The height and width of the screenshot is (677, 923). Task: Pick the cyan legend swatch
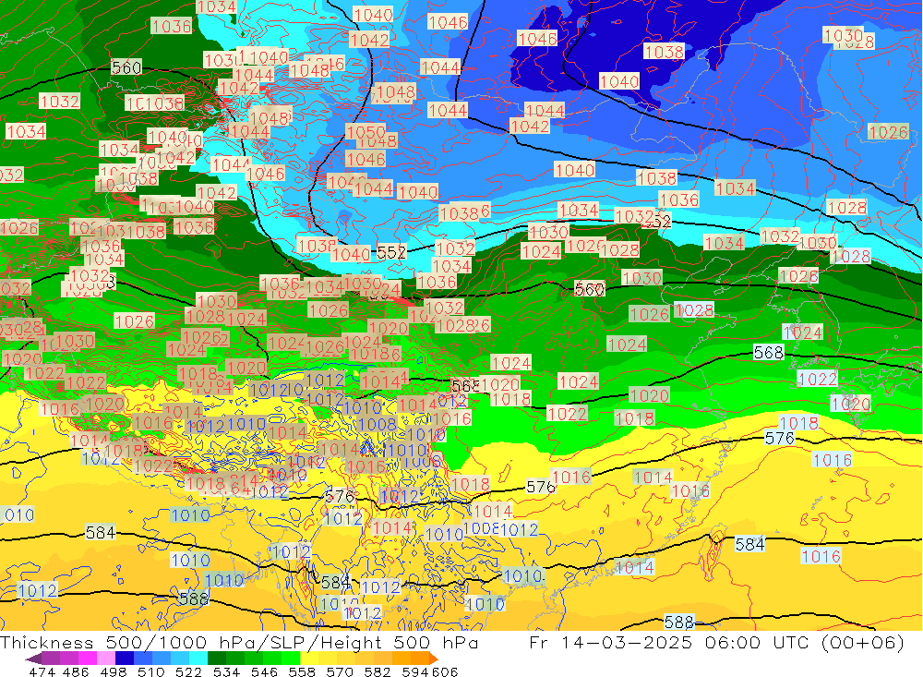tap(198, 659)
